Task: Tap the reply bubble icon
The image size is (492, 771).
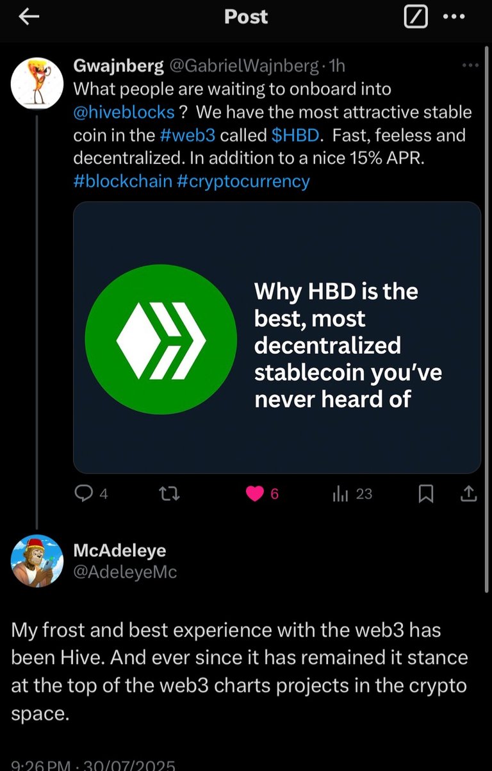Action: click(84, 493)
